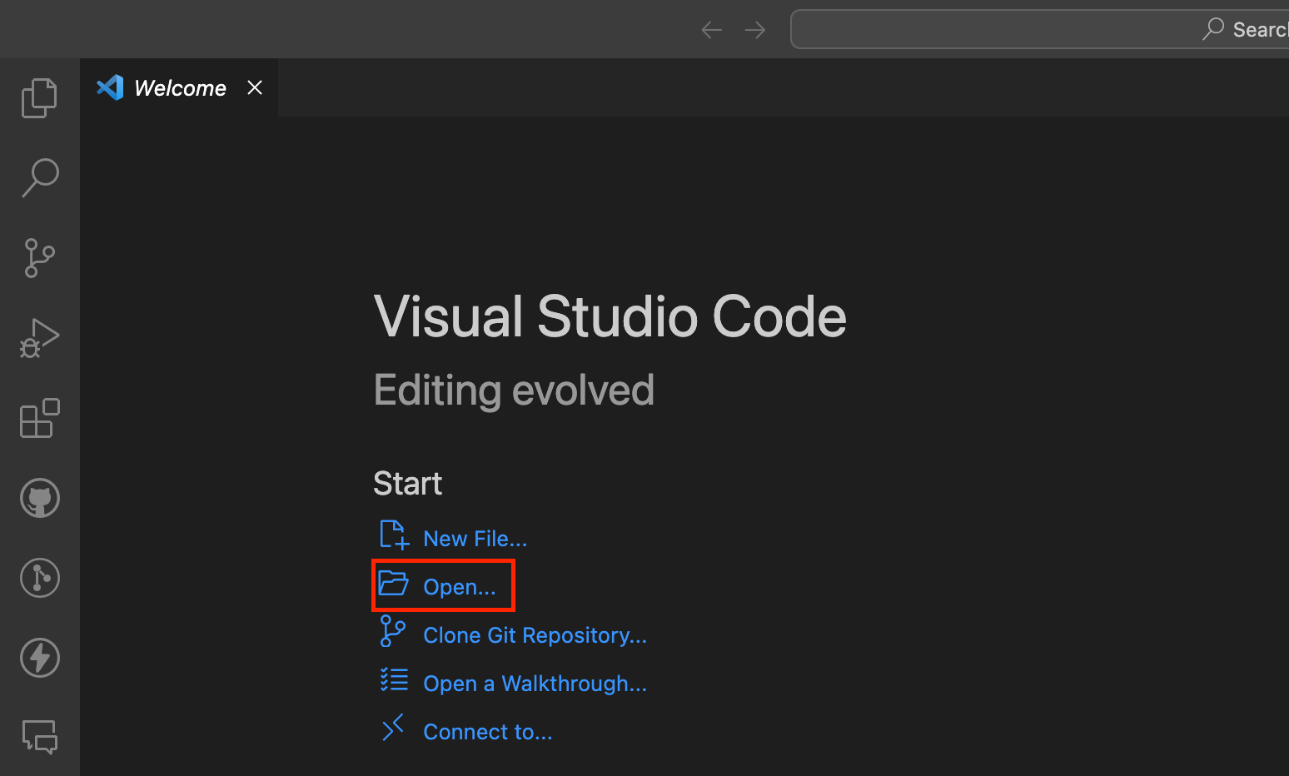Image resolution: width=1289 pixels, height=776 pixels.
Task: Open the GitHub panel in activity bar
Action: coord(39,498)
